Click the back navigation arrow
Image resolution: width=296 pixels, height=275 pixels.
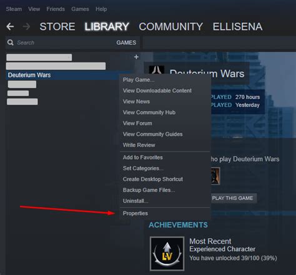click(10, 27)
